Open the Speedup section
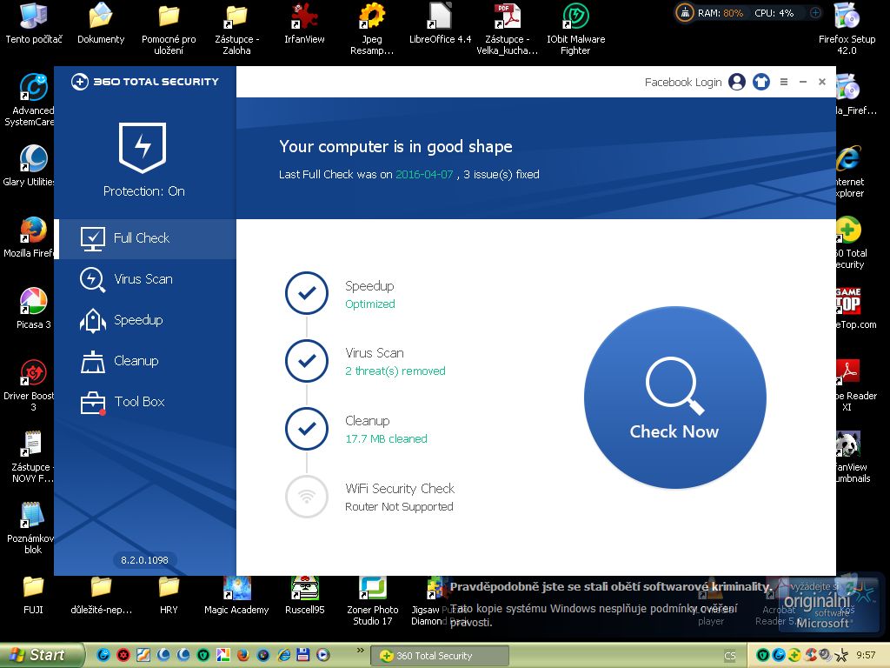Image resolution: width=890 pixels, height=668 pixels. click(145, 320)
